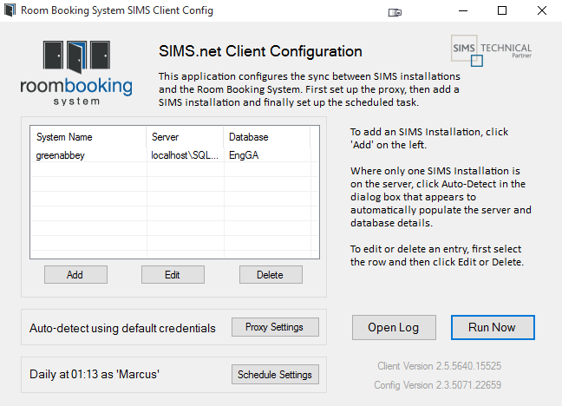Maximize the config window
The height and width of the screenshot is (406, 562).
502,10
